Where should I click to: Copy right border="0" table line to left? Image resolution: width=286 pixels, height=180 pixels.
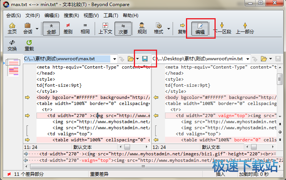156,140
